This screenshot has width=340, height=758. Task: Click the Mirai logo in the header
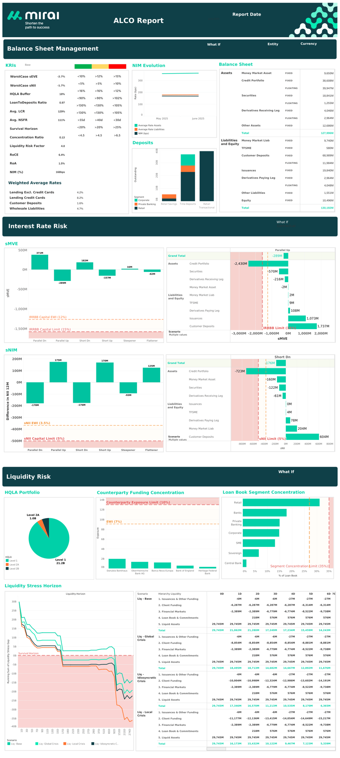(33, 19)
